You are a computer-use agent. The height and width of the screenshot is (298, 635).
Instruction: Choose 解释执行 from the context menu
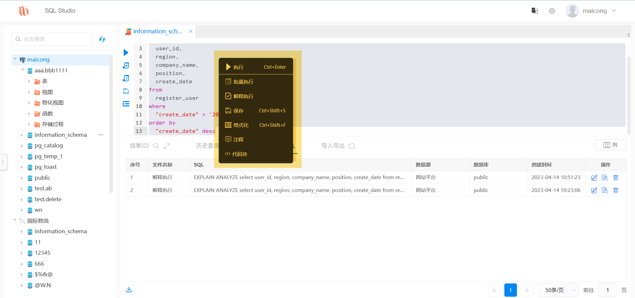pos(256,96)
